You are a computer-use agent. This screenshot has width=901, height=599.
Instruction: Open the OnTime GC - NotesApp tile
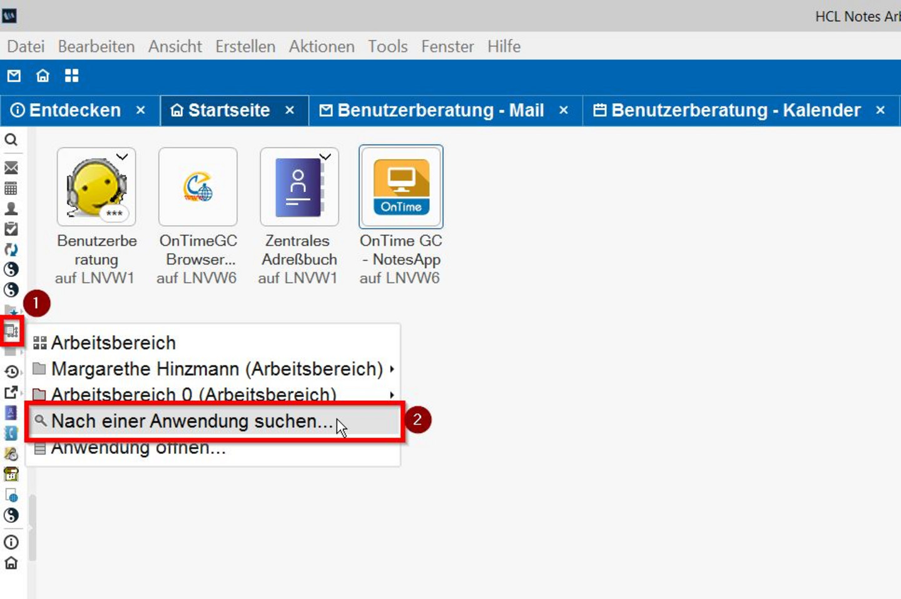point(401,186)
